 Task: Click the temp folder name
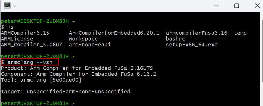(x=240, y=33)
